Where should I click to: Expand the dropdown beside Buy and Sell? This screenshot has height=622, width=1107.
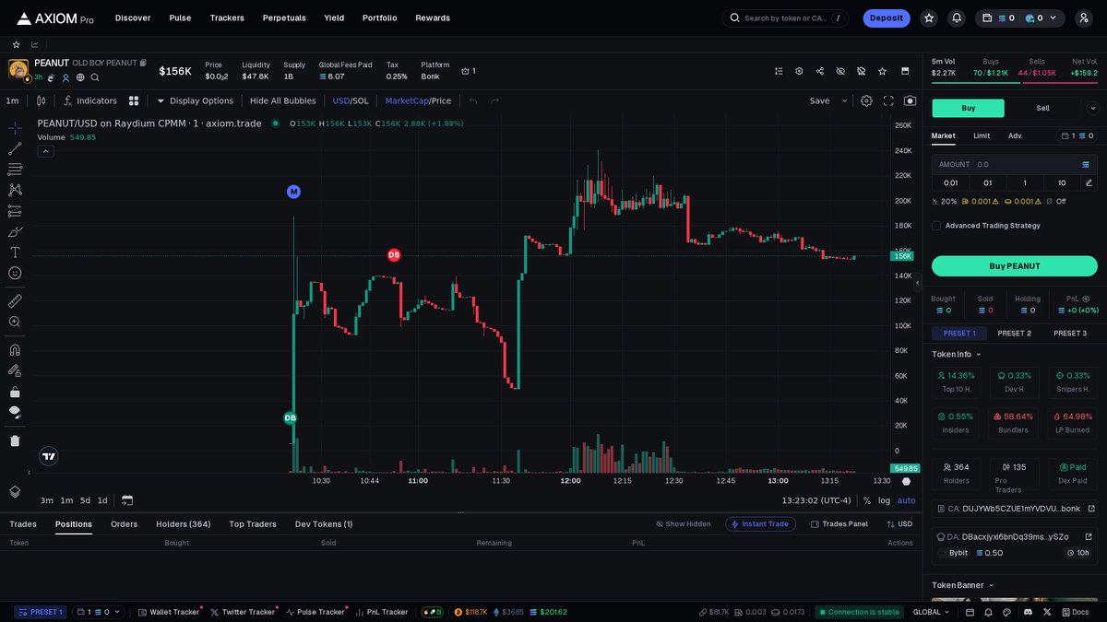pyautogui.click(x=1093, y=108)
